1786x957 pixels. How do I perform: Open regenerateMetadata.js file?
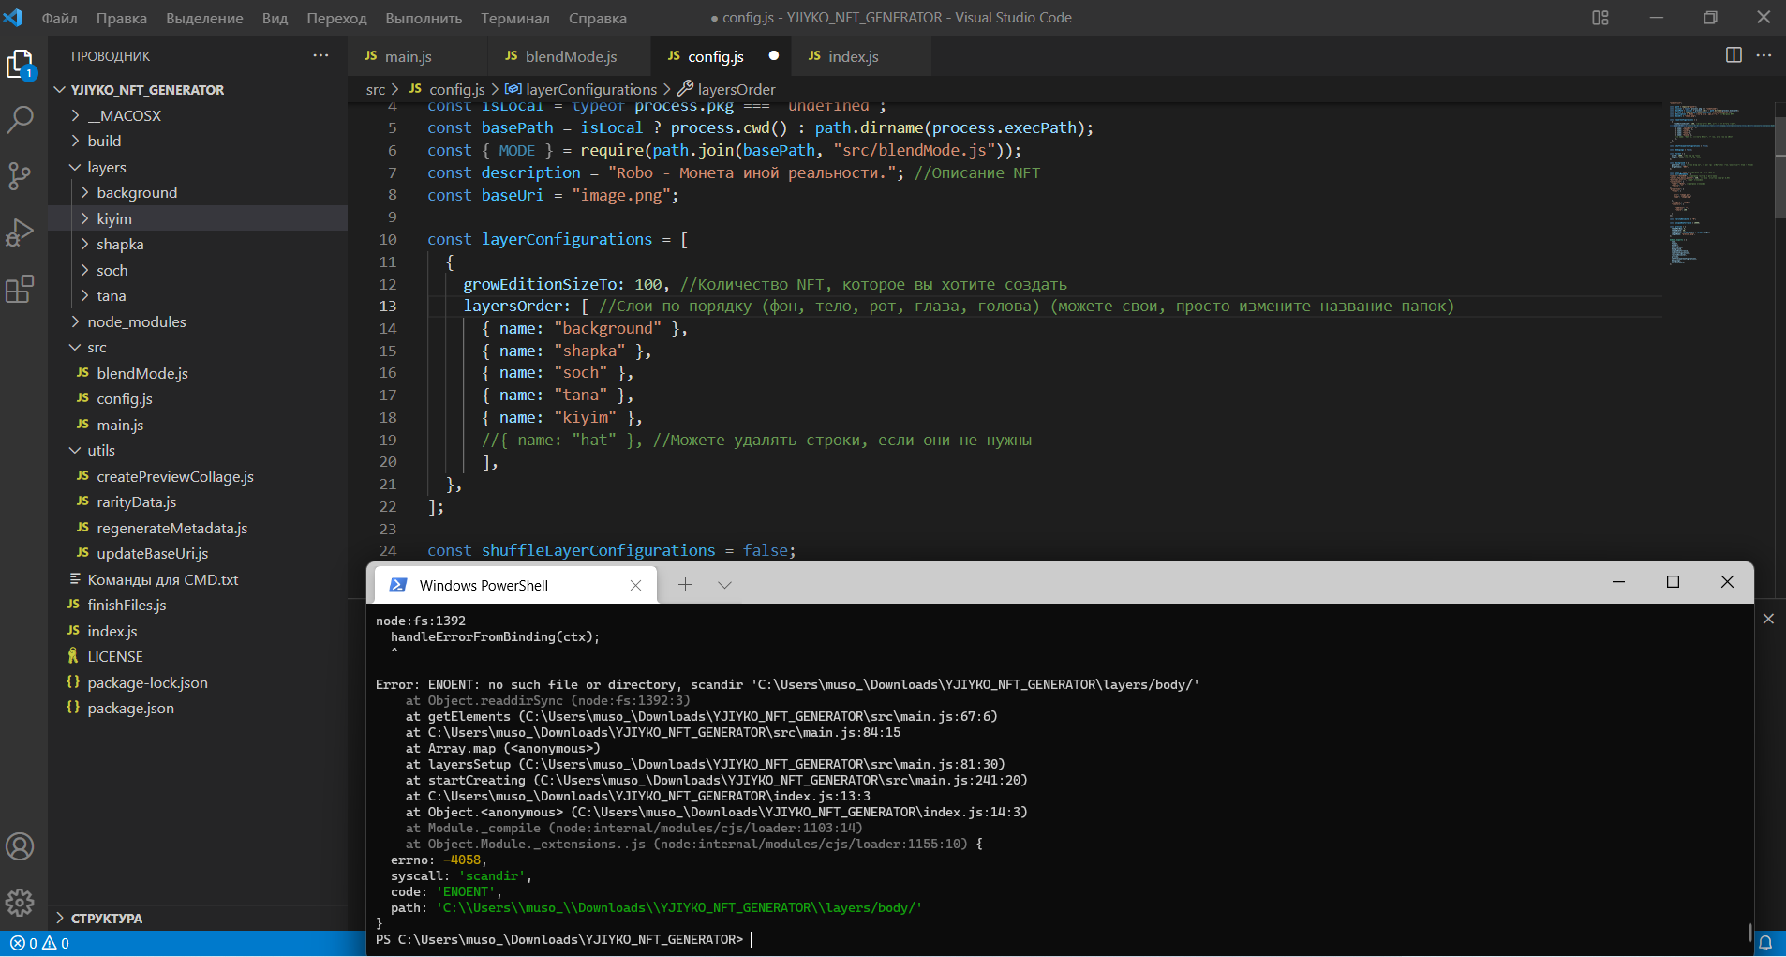point(198,528)
